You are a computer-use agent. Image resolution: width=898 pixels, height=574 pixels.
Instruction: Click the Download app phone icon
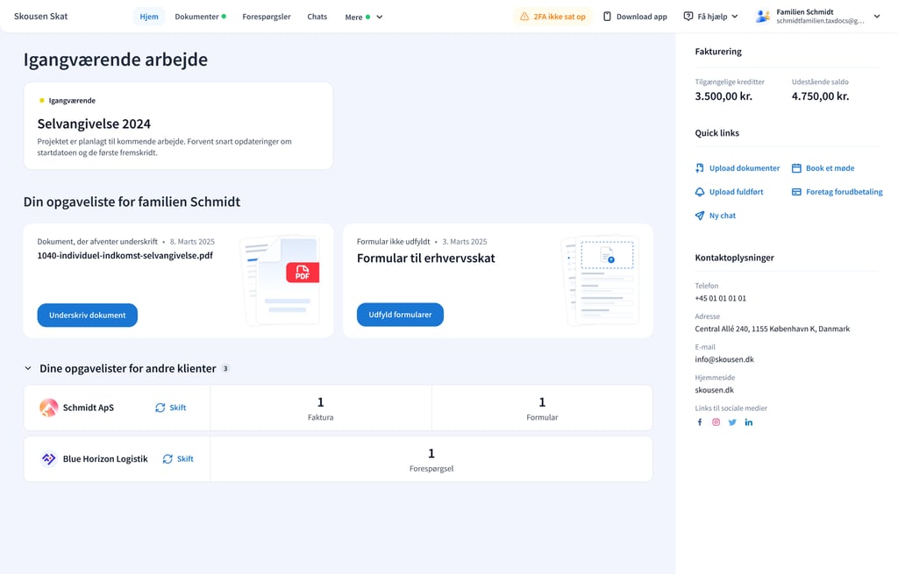[x=608, y=17]
